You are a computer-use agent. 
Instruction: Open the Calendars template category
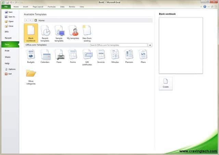(45, 56)
